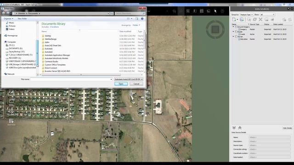Viewport: 294px width, 165px height.
Task: Open the Organize menu dropdown
Action: coord(8,19)
